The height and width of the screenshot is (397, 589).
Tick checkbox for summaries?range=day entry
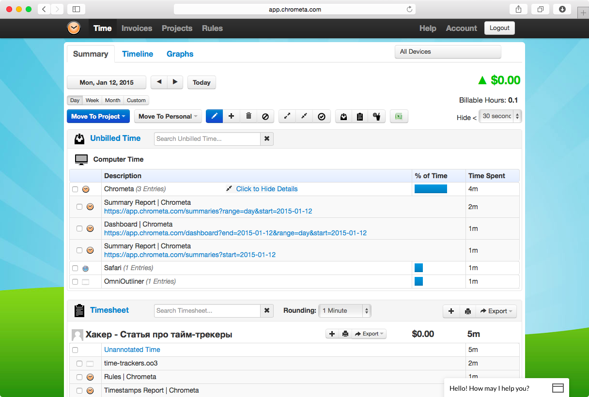[79, 207]
